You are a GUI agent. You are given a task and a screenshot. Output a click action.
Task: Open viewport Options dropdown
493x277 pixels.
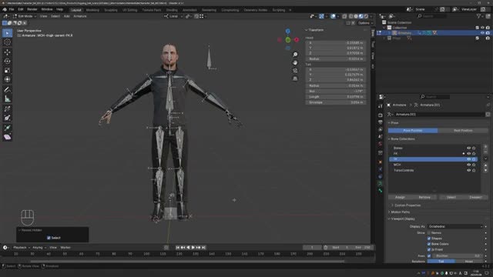(365, 23)
